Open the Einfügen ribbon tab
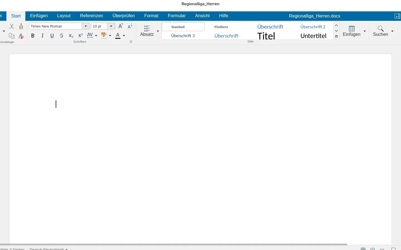Screen dimensions: 401x250 (x=39, y=16)
